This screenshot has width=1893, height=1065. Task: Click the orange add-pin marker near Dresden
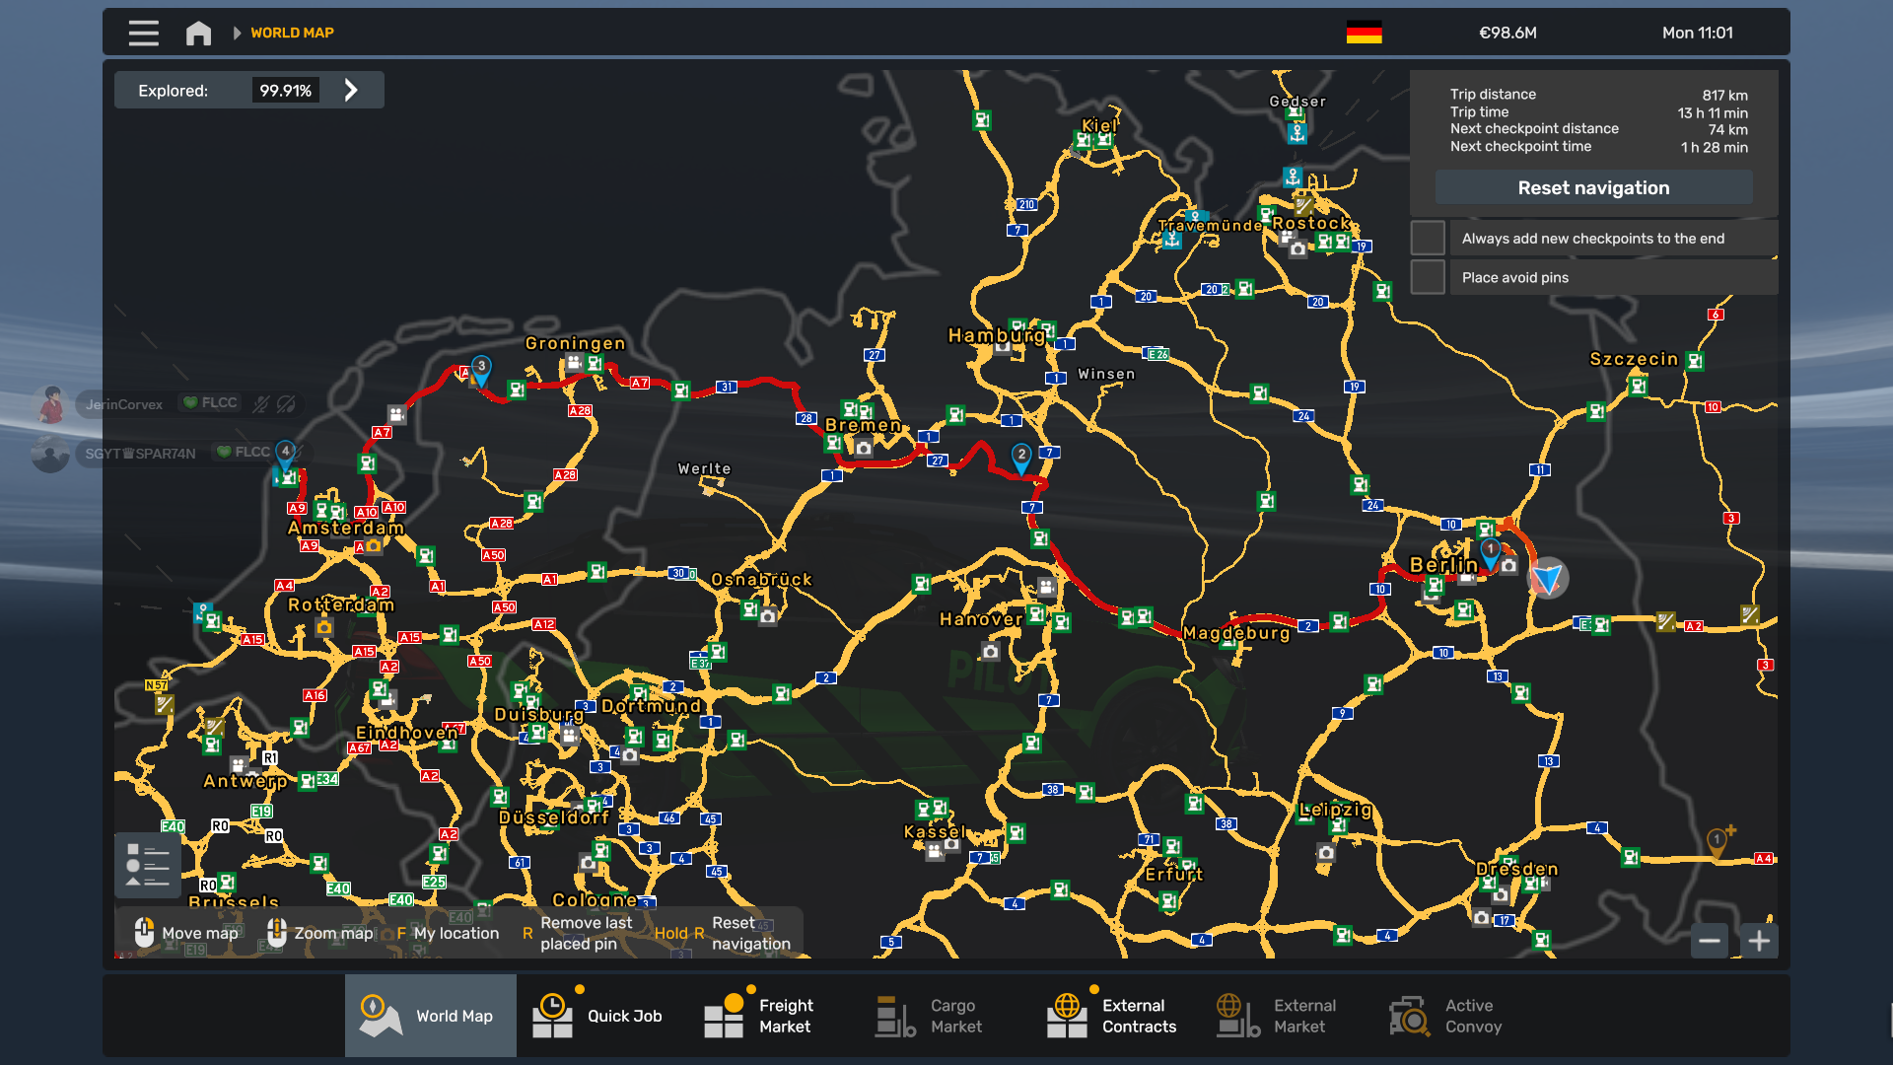[1718, 841]
